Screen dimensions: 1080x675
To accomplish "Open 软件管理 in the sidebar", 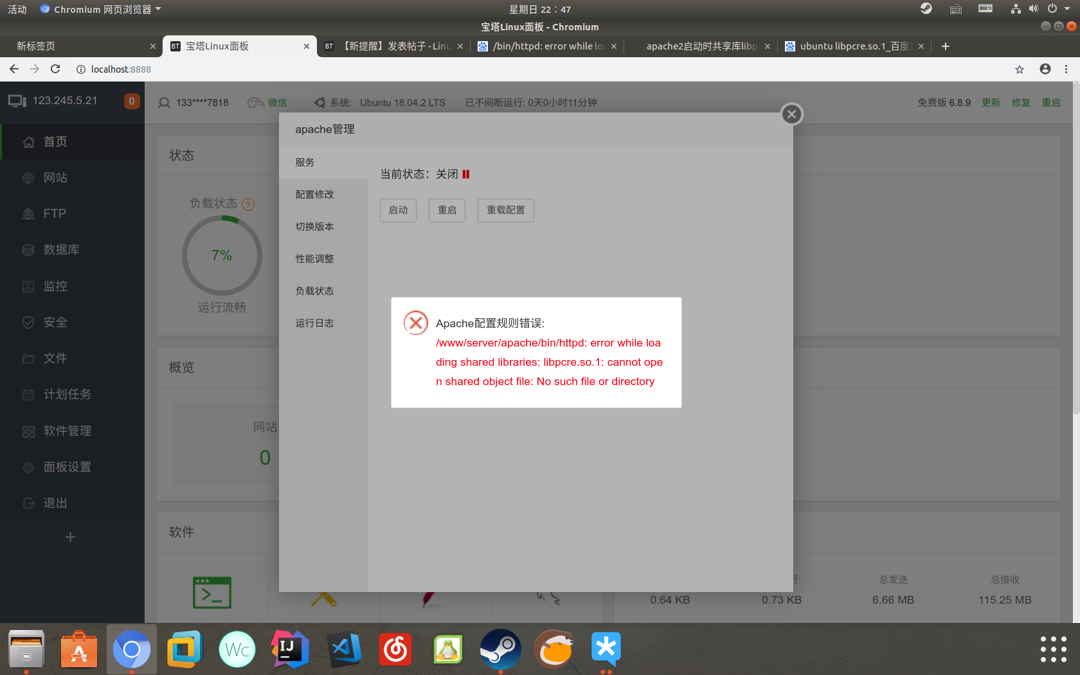I will pyautogui.click(x=72, y=431).
